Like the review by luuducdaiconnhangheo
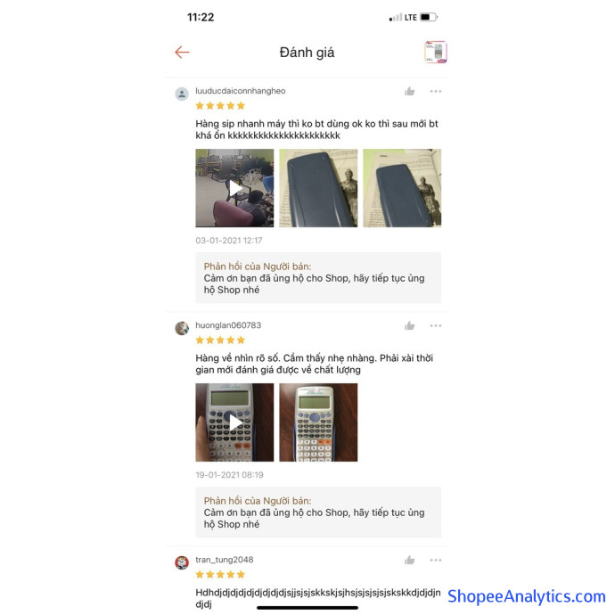 (409, 92)
